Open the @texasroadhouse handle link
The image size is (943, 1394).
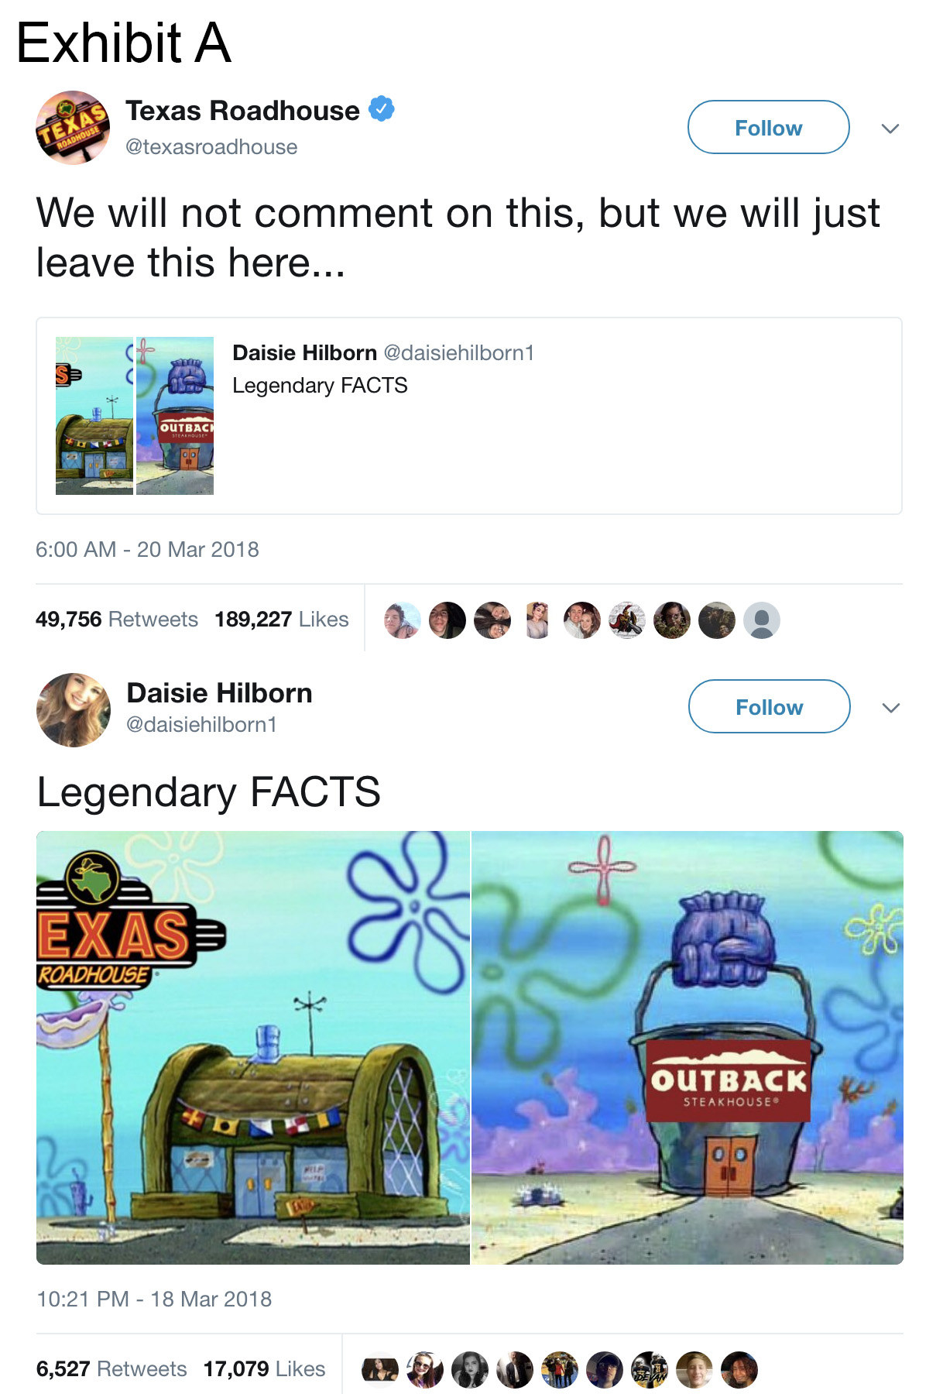(211, 147)
